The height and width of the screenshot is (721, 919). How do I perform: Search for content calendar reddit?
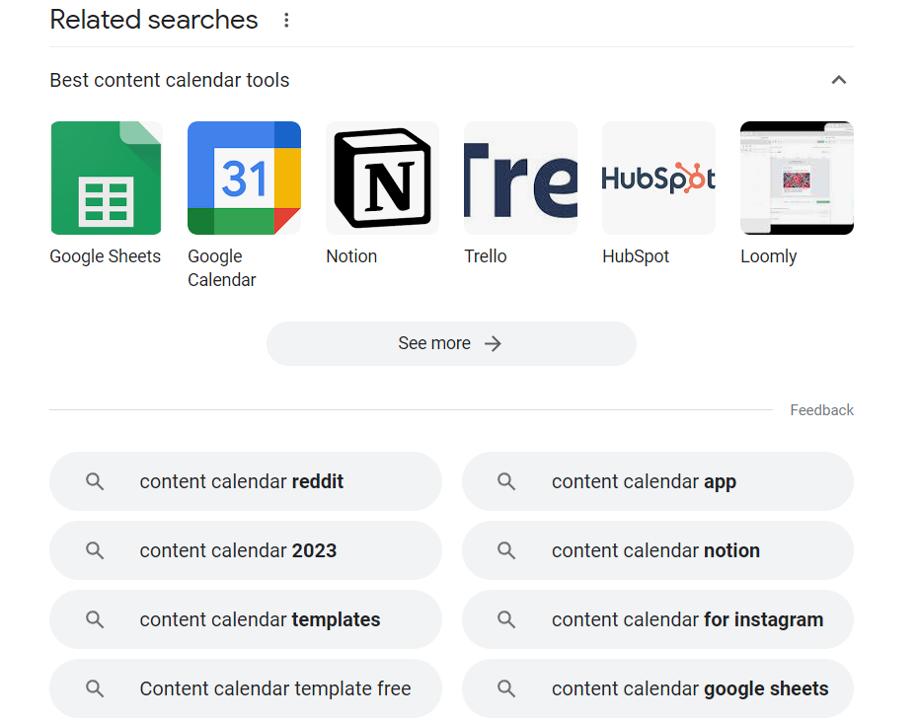pos(245,481)
